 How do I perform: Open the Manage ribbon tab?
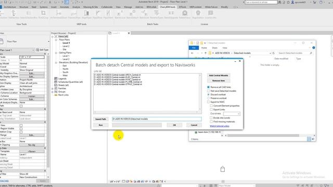[x=128, y=7]
